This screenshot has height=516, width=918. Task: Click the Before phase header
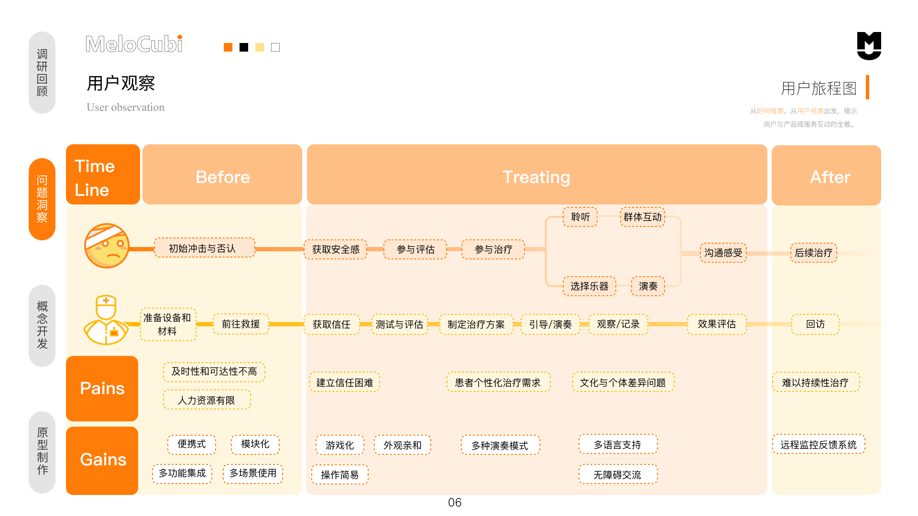click(x=222, y=175)
